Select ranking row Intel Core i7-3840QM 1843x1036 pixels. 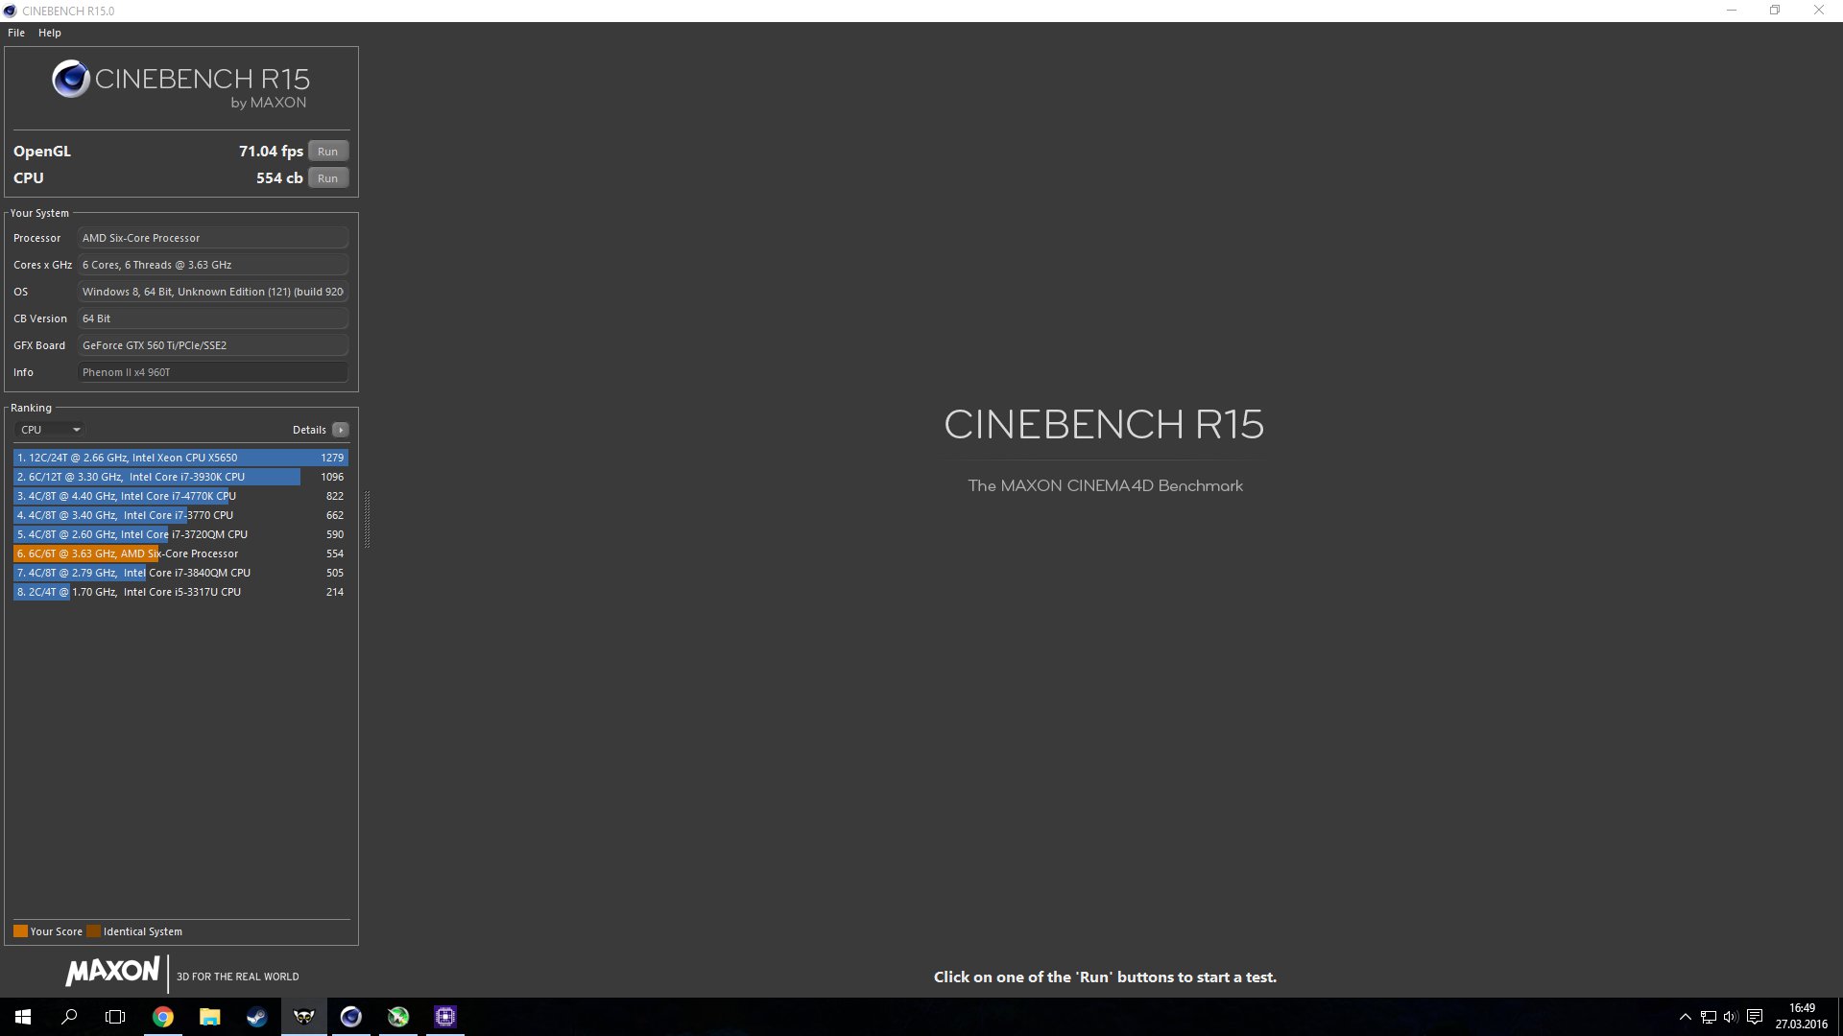point(180,573)
